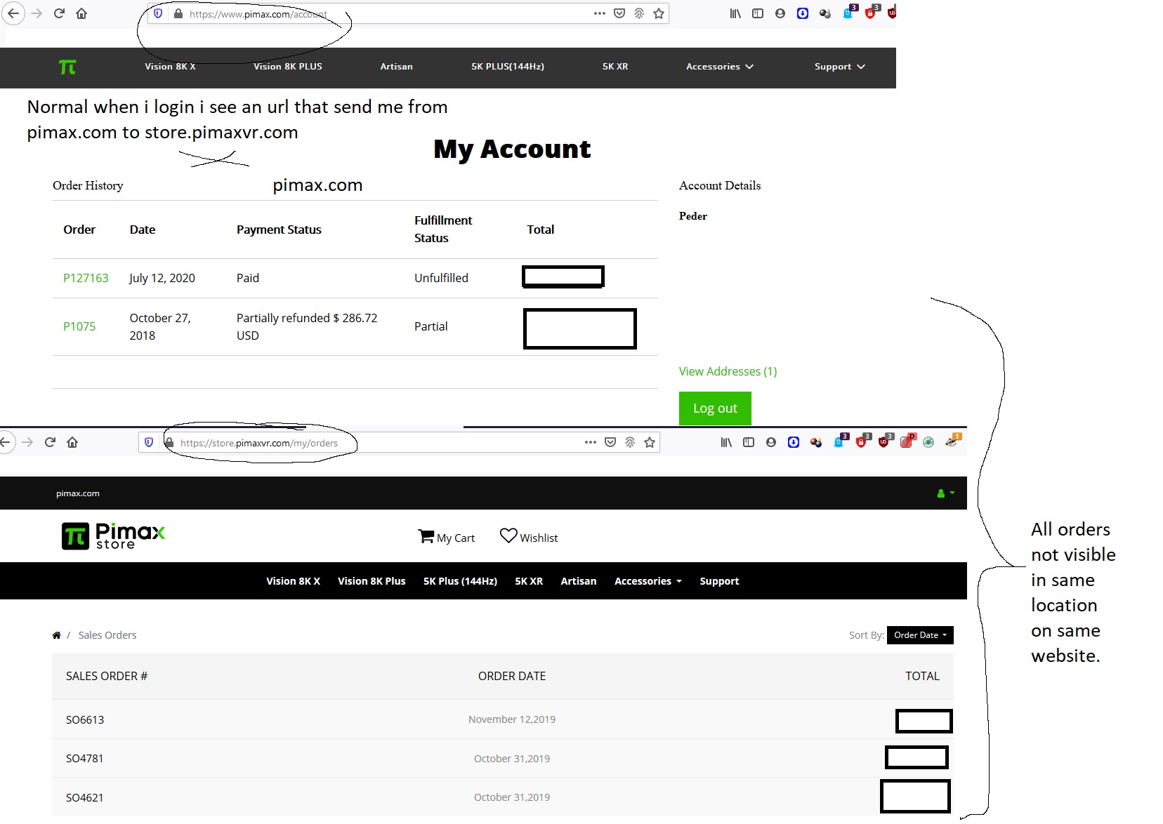Expand the Accessories dropdown in top navigation
The width and height of the screenshot is (1163, 824).
click(x=719, y=67)
